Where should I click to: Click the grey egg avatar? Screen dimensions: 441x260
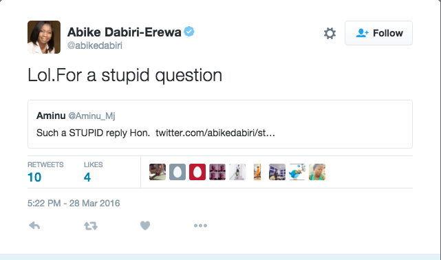click(178, 172)
